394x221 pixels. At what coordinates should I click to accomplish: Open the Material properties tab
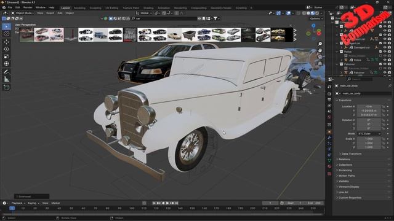click(329, 166)
